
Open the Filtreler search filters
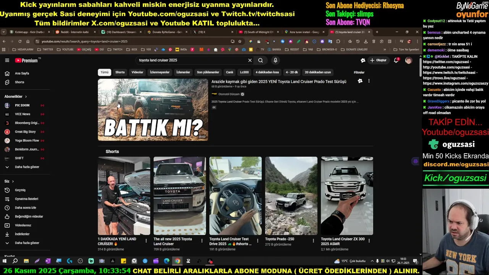359,72
